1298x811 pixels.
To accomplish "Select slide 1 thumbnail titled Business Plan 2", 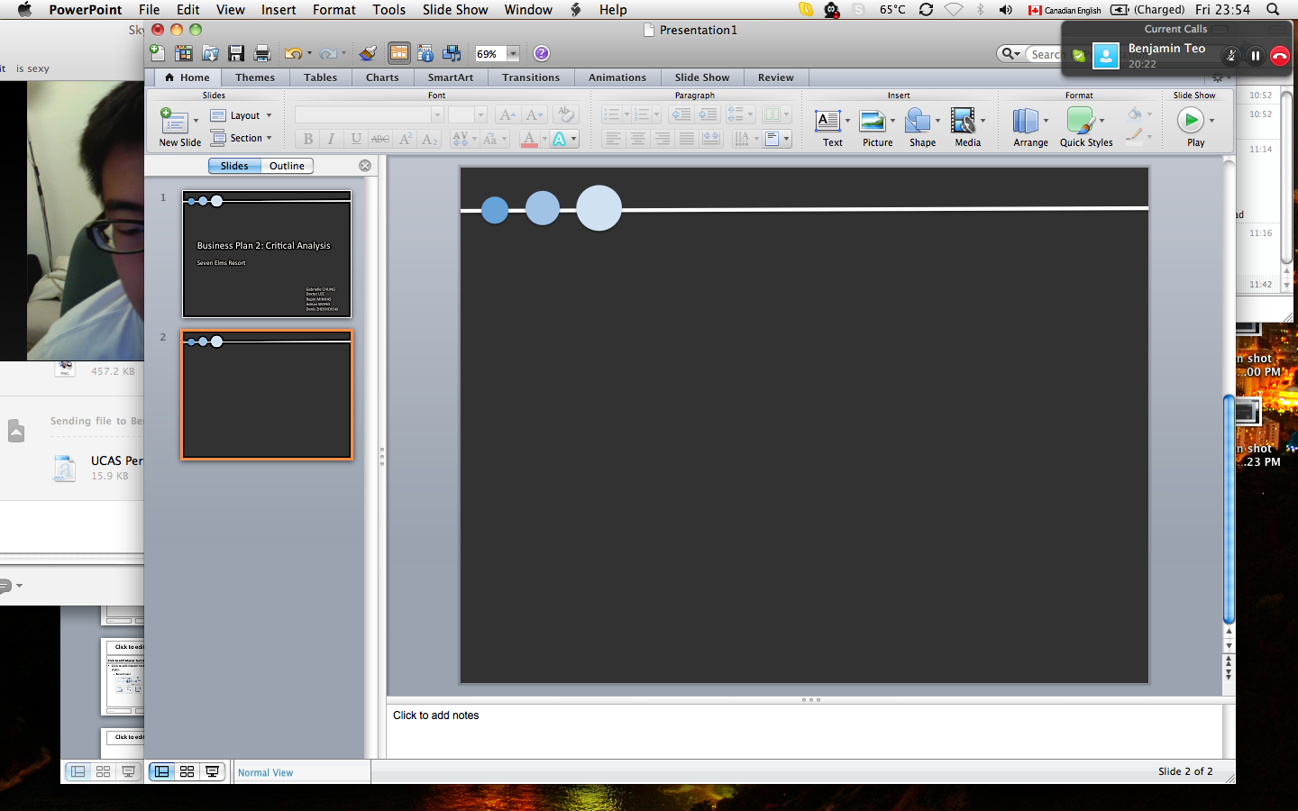I will 267,254.
